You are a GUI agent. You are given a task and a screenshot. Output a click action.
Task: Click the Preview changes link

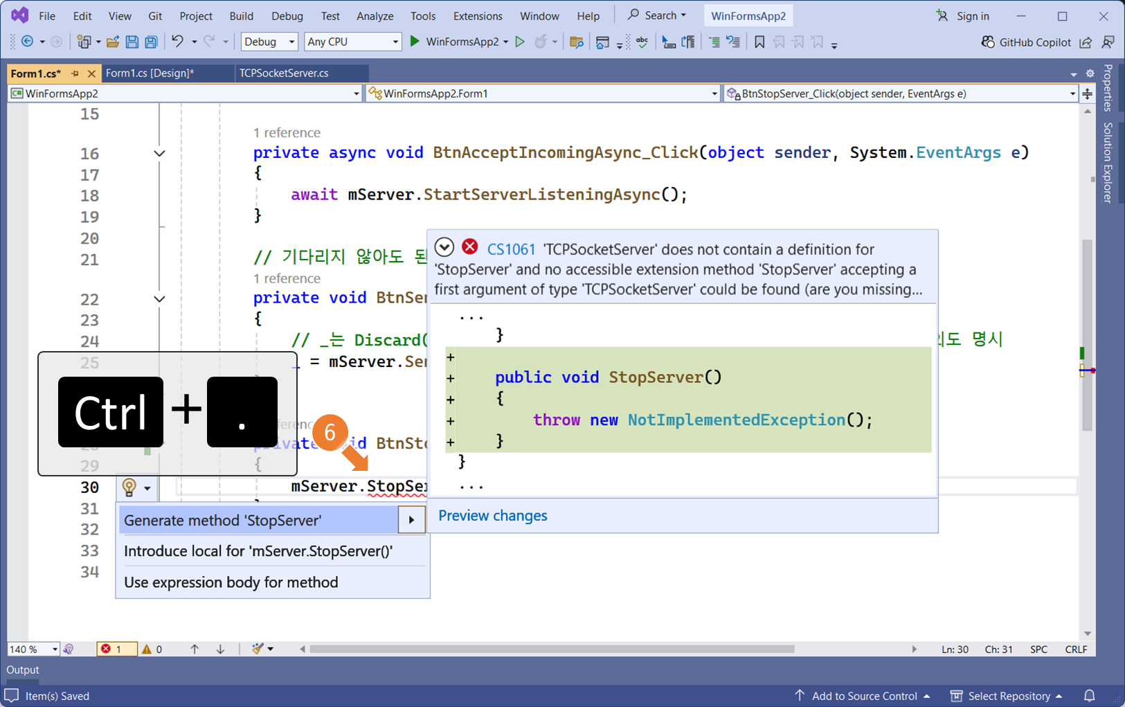coord(493,516)
